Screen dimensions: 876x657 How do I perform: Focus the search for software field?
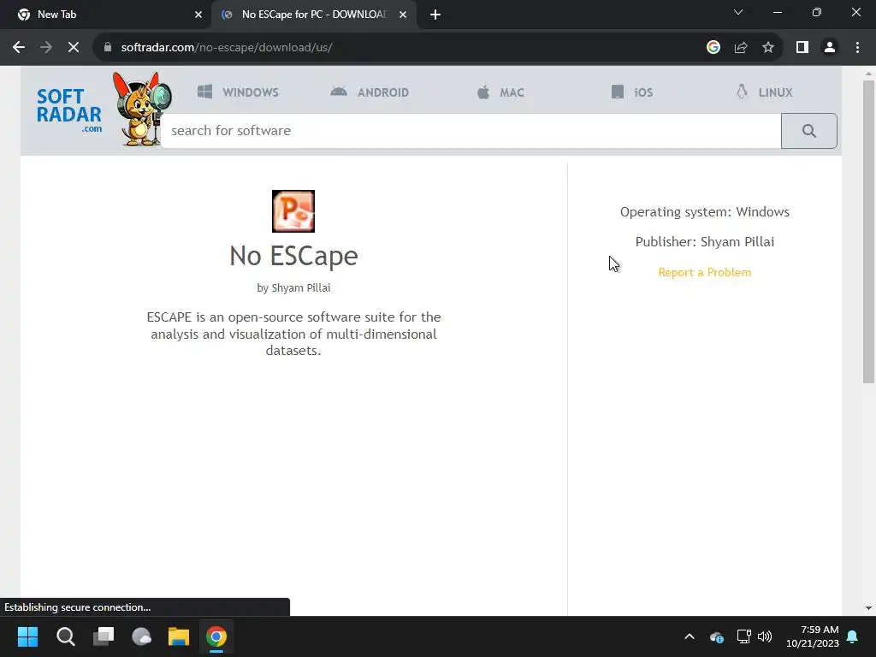(471, 131)
